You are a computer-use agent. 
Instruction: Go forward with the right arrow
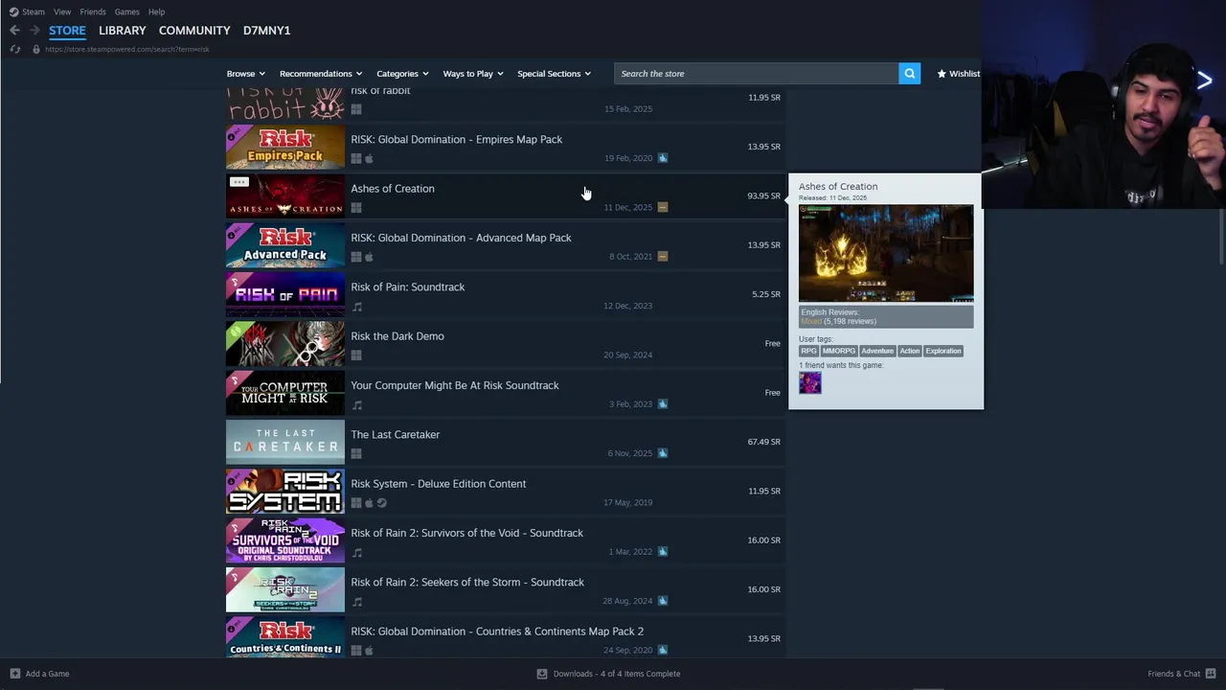[34, 31]
